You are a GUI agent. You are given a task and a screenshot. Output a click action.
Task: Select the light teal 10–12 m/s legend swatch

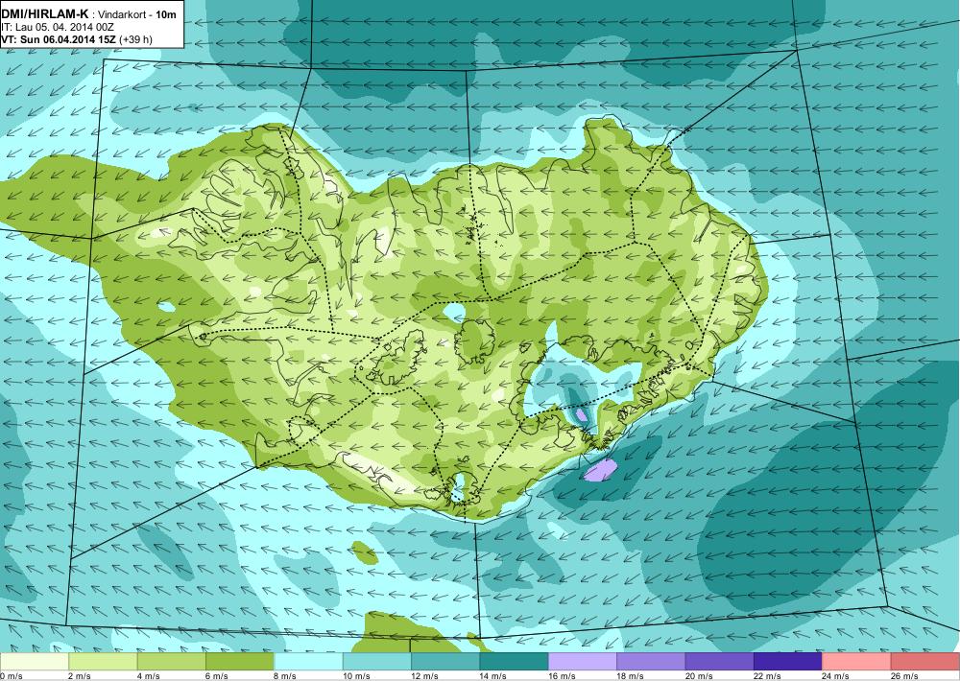click(377, 662)
